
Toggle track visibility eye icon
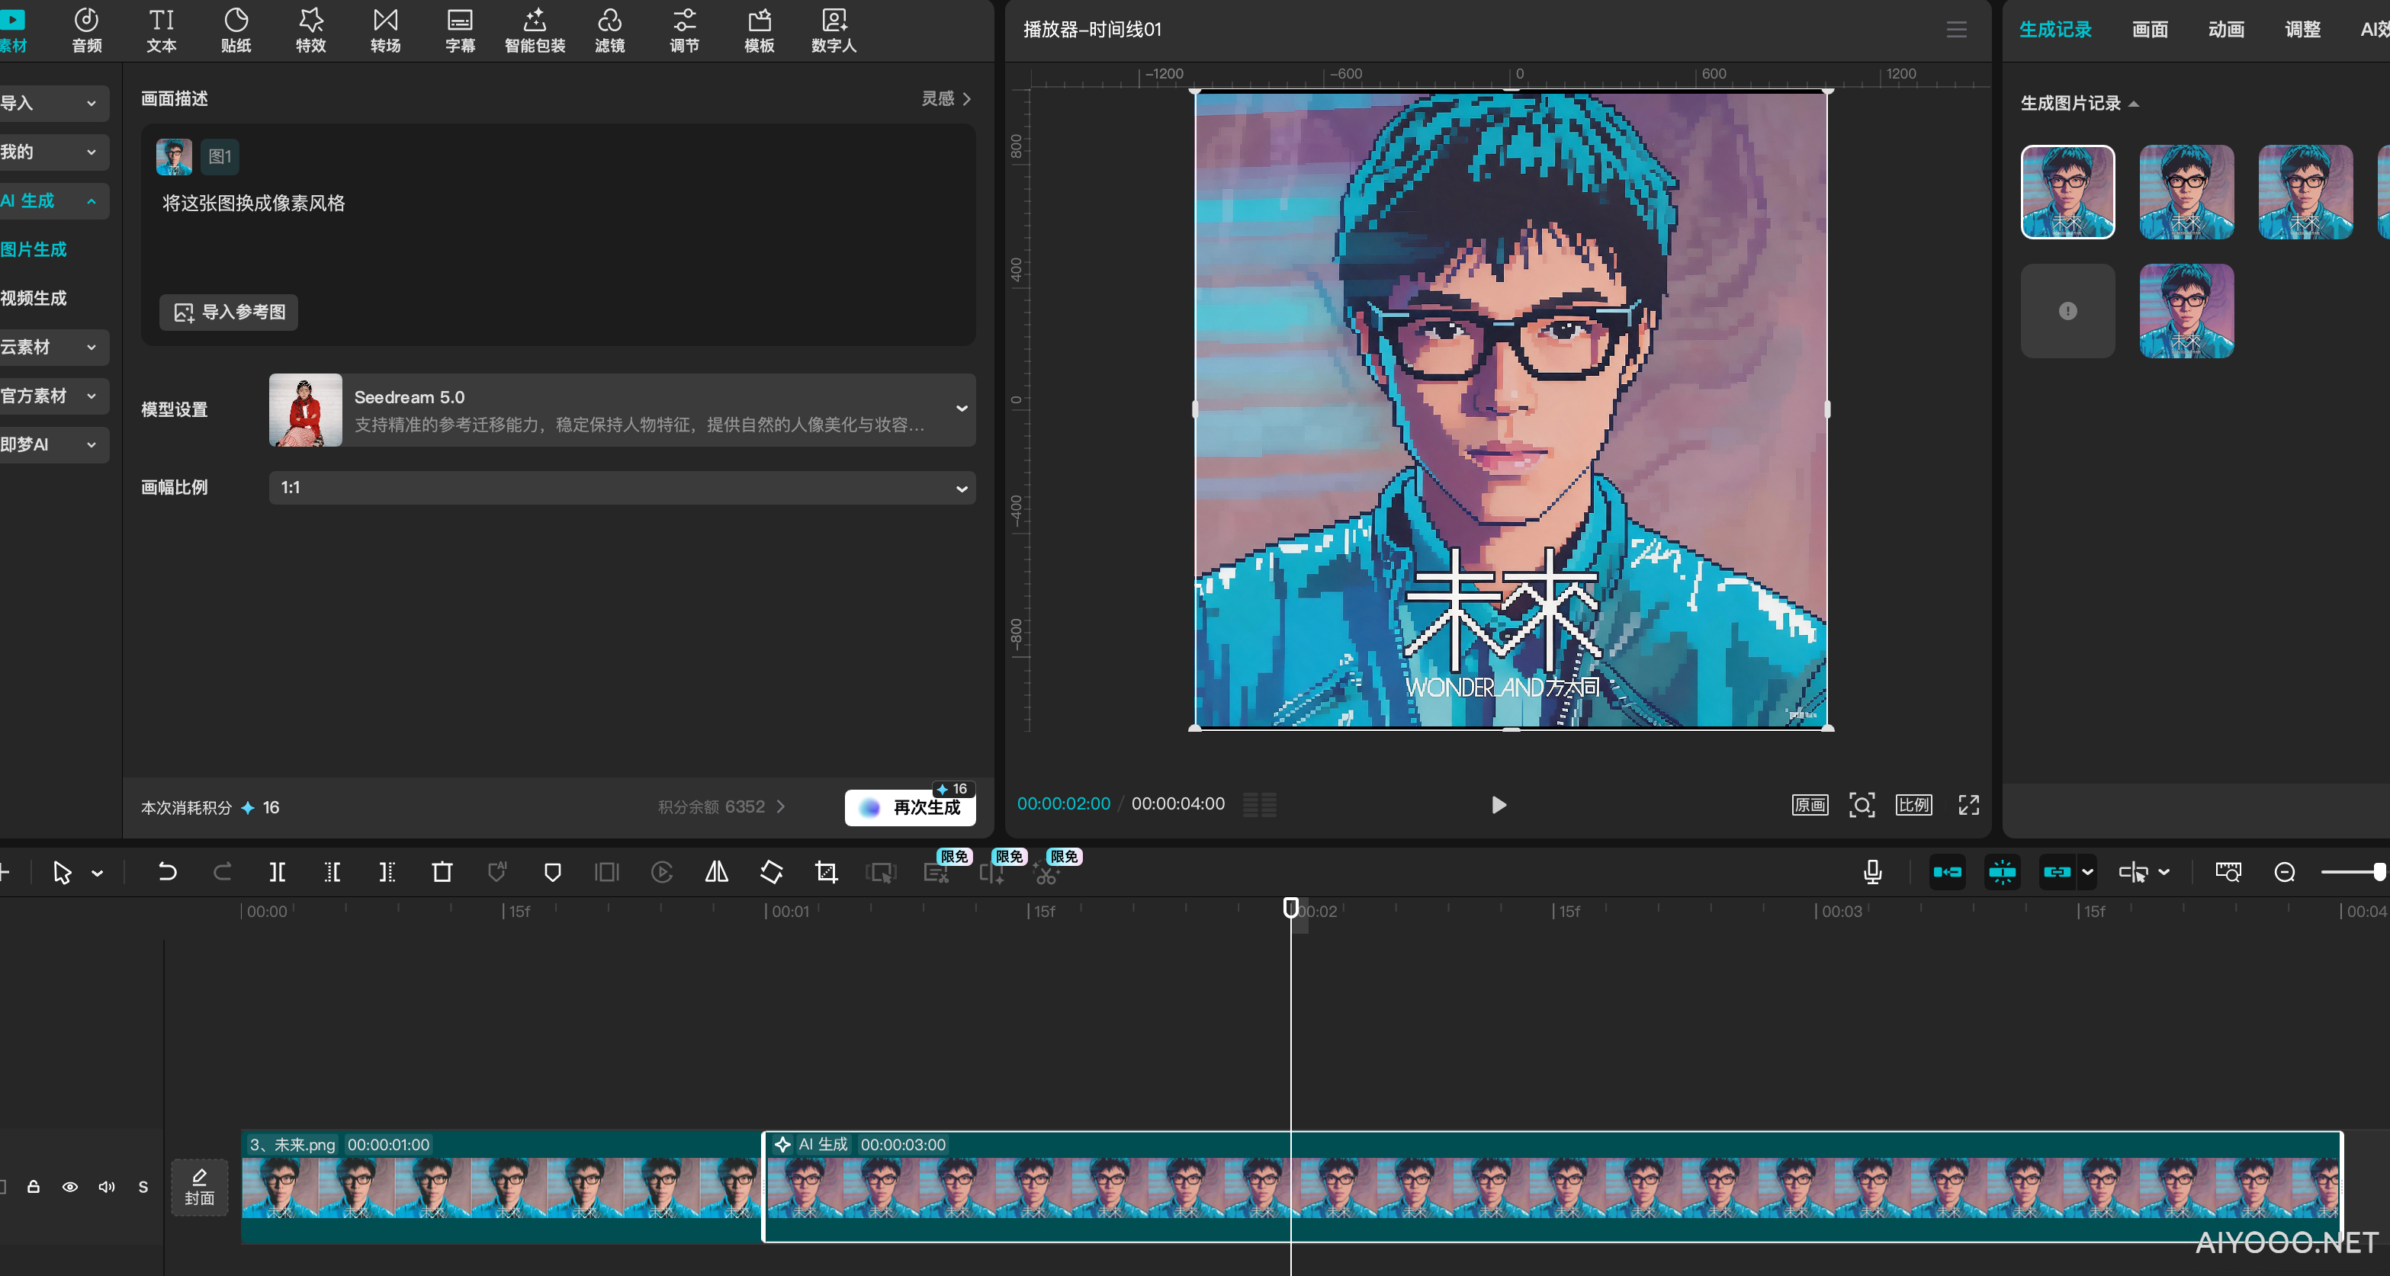pyautogui.click(x=69, y=1187)
